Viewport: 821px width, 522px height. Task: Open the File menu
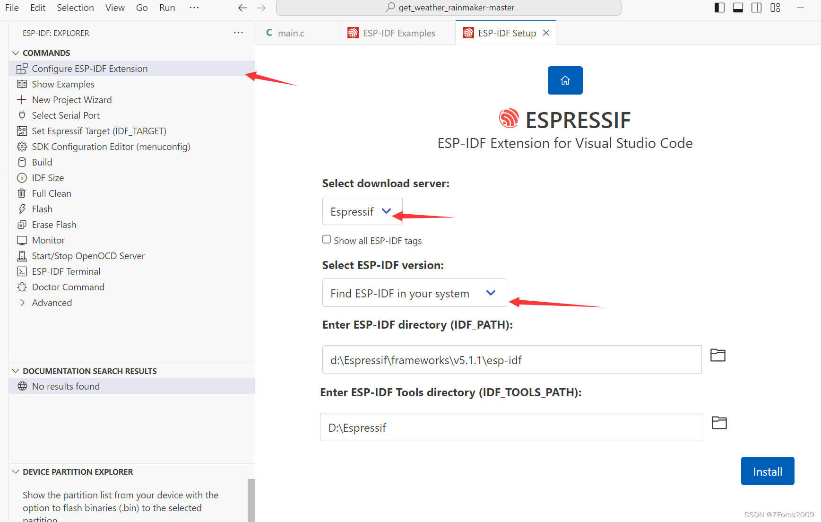click(x=12, y=8)
